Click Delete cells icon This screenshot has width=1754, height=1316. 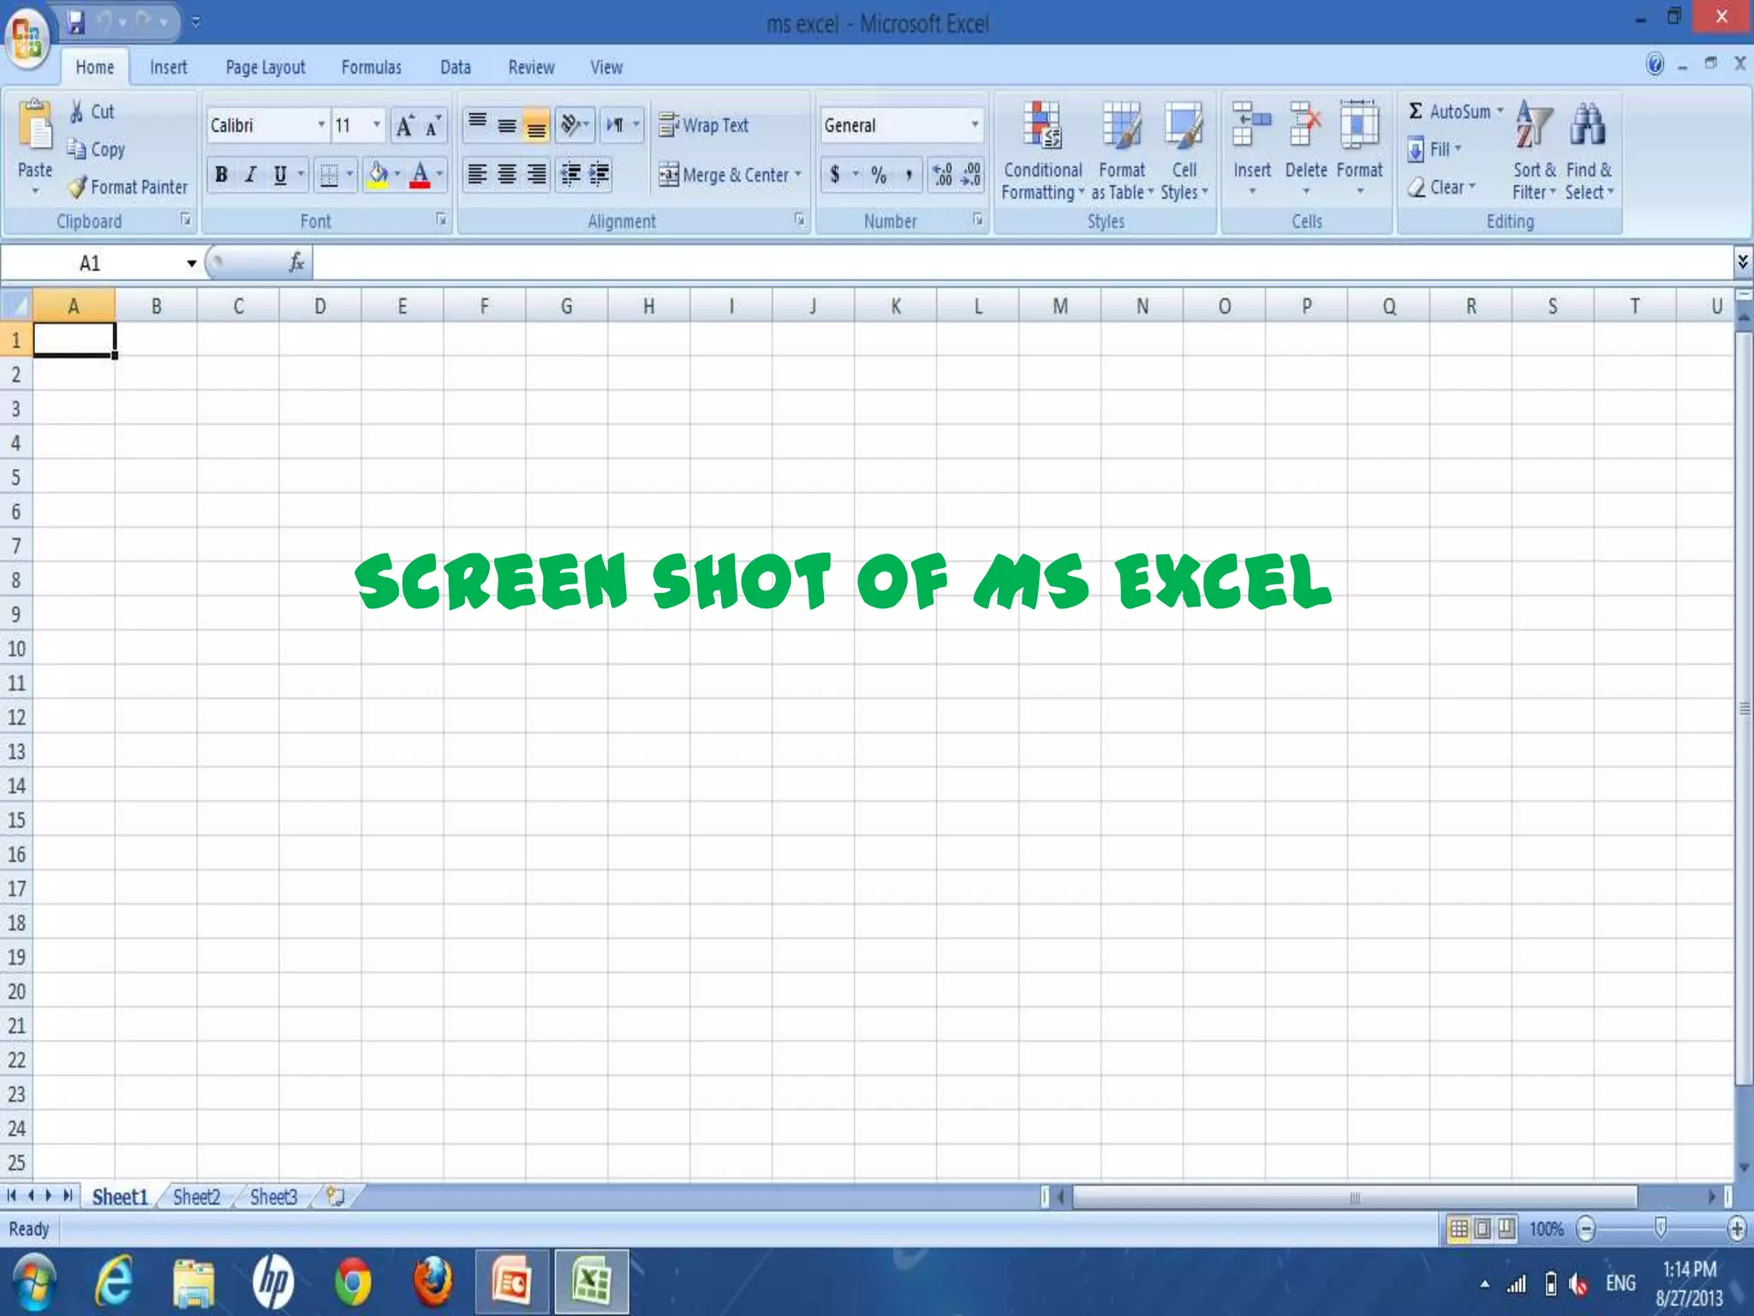click(x=1305, y=125)
